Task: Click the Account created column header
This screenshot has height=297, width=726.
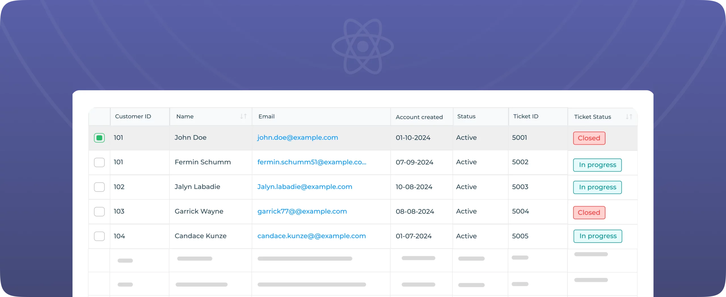Action: (x=419, y=117)
